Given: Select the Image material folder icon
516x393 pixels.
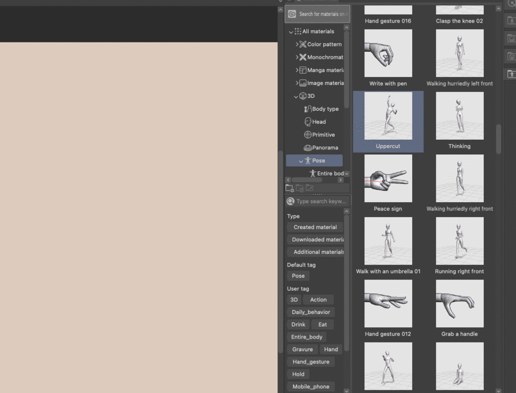Looking at the screenshot, I should [303, 83].
